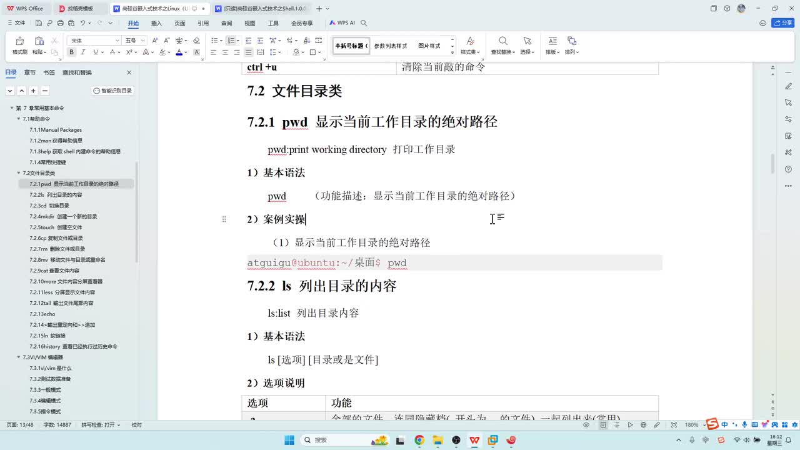Select 半括号标题 style
The width and height of the screenshot is (800, 450).
click(x=351, y=46)
